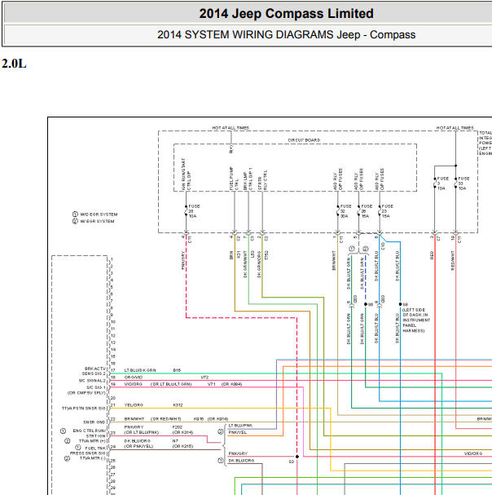The width and height of the screenshot is (492, 495).
Task: Click circuit code 'N7'
Action: [x=175, y=441]
